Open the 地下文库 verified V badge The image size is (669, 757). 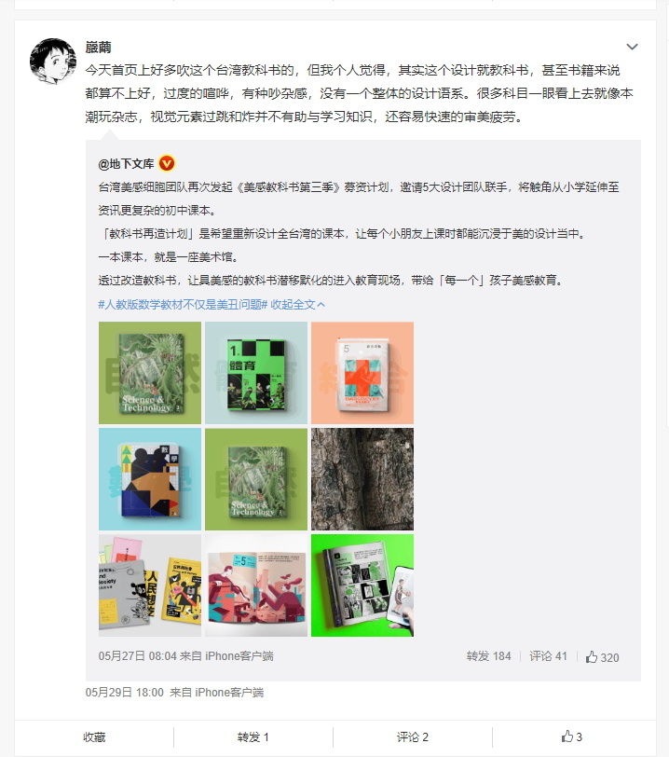[167, 164]
